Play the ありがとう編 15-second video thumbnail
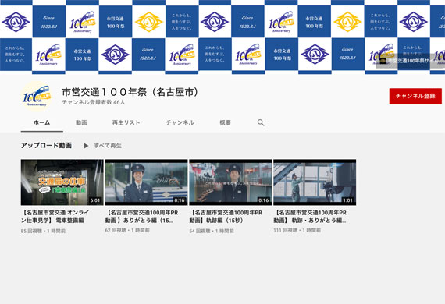This screenshot has width=445, height=304. (x=146, y=182)
